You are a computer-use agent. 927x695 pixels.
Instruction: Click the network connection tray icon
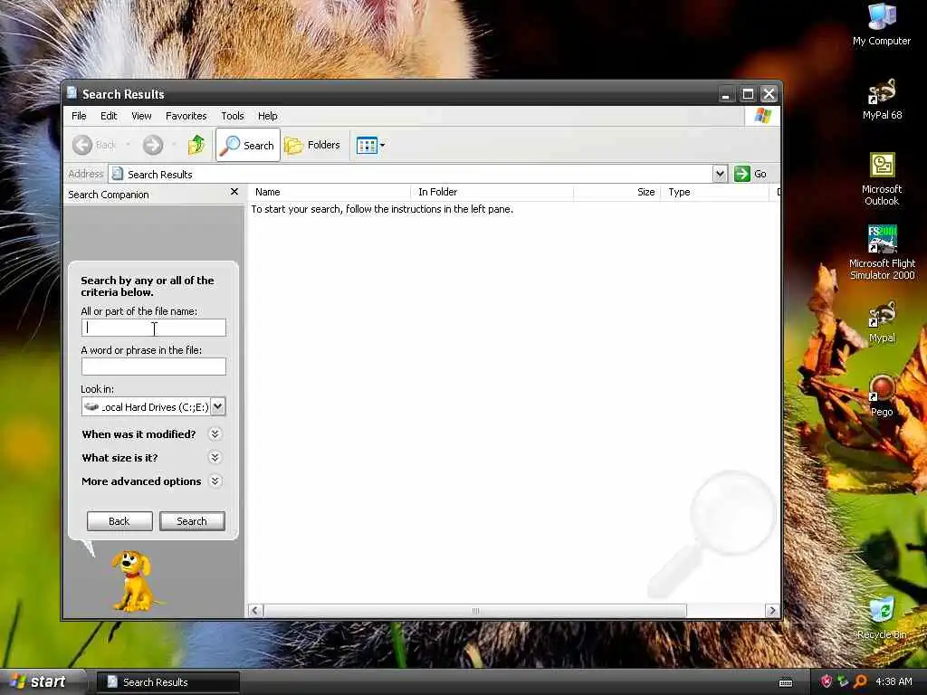pos(843,681)
